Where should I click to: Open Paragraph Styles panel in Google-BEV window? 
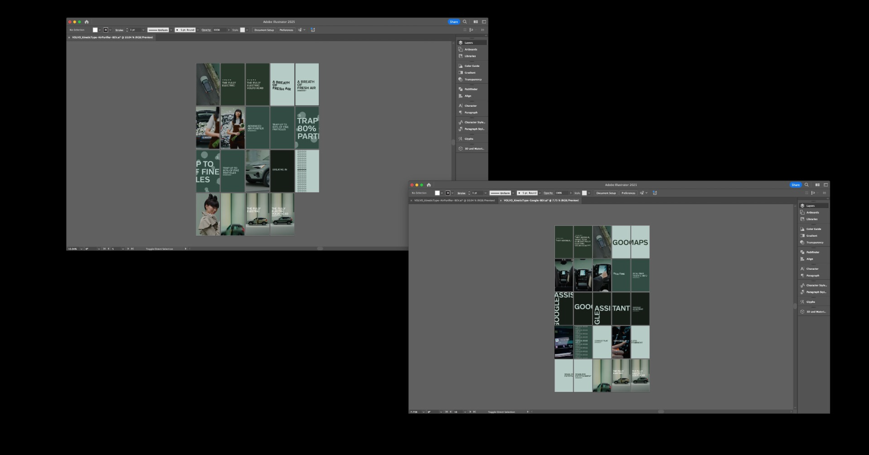pyautogui.click(x=813, y=292)
